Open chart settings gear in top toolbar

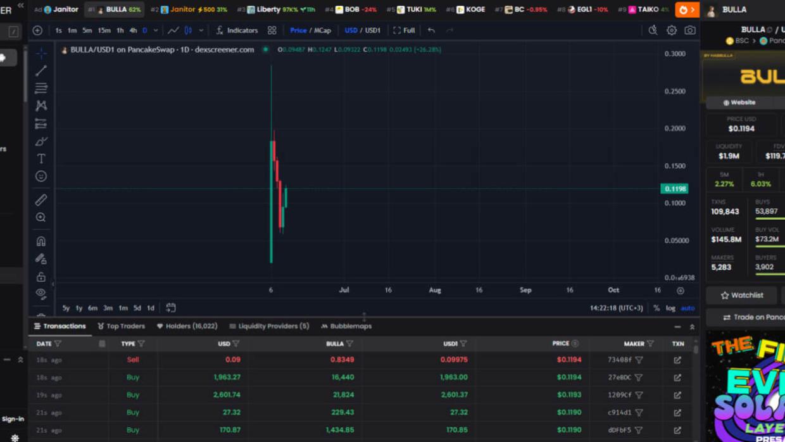point(672,30)
